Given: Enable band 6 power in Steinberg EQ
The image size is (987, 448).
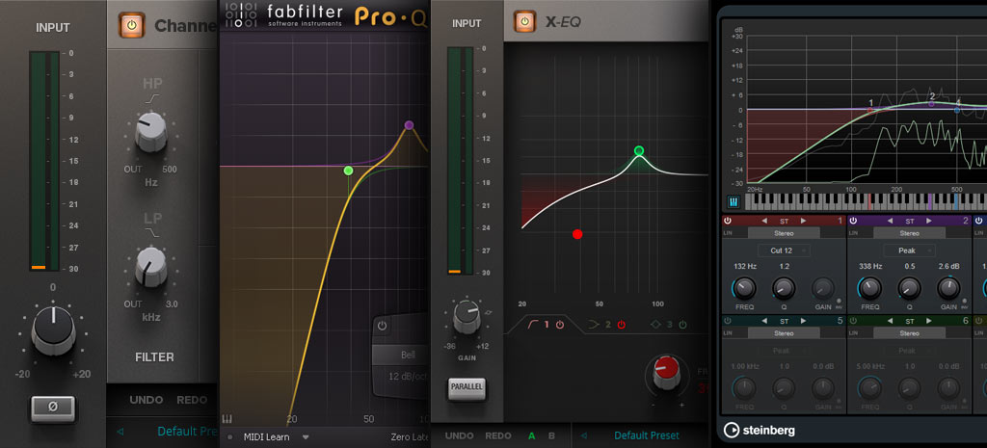Looking at the screenshot, I should [x=853, y=320].
